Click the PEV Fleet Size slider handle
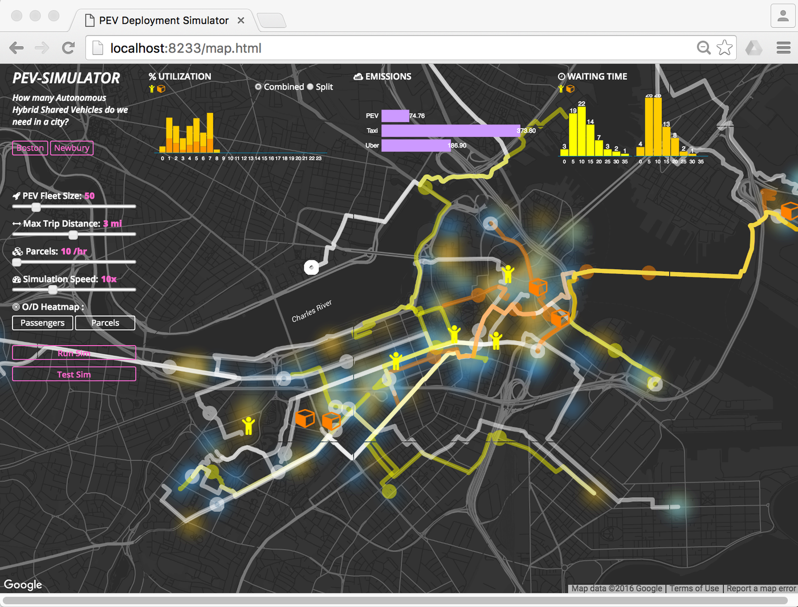798x607 pixels. (x=36, y=207)
